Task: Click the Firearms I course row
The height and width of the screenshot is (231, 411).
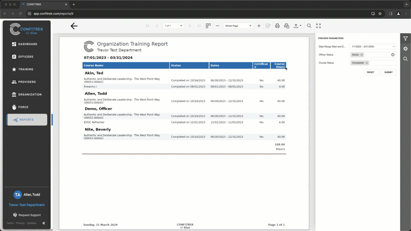Action: pos(184,87)
